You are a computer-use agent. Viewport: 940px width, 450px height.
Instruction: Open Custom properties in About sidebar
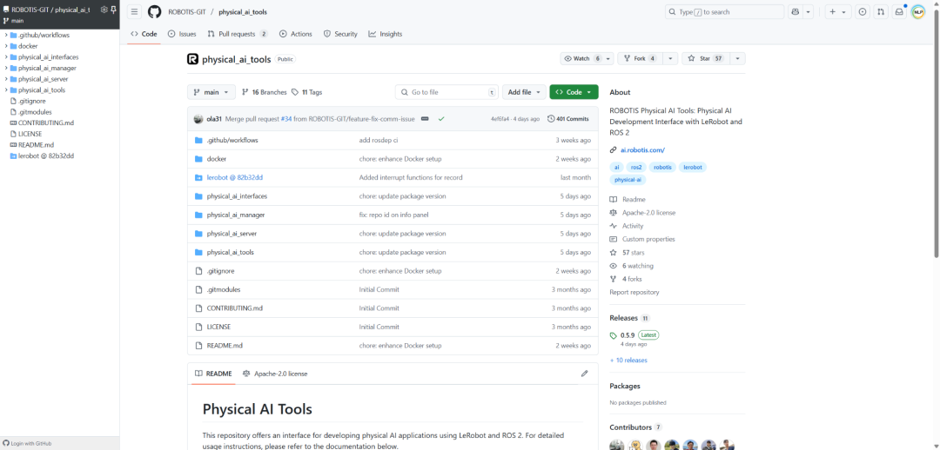pos(648,239)
